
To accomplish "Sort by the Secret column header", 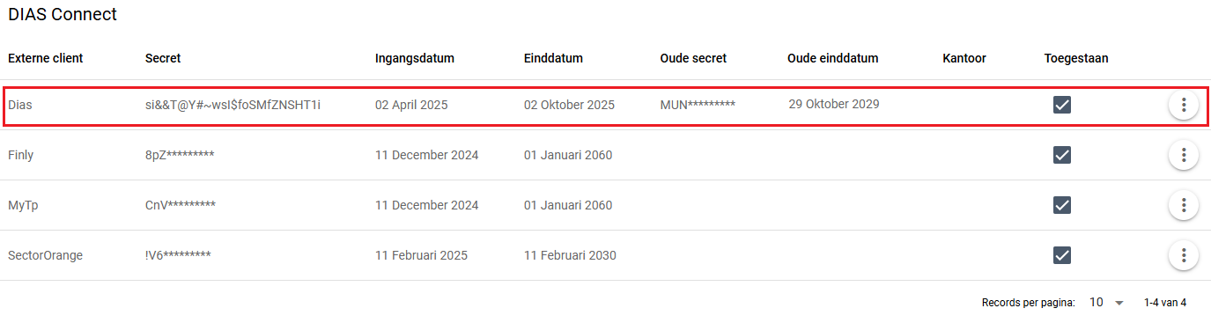I will tap(163, 58).
